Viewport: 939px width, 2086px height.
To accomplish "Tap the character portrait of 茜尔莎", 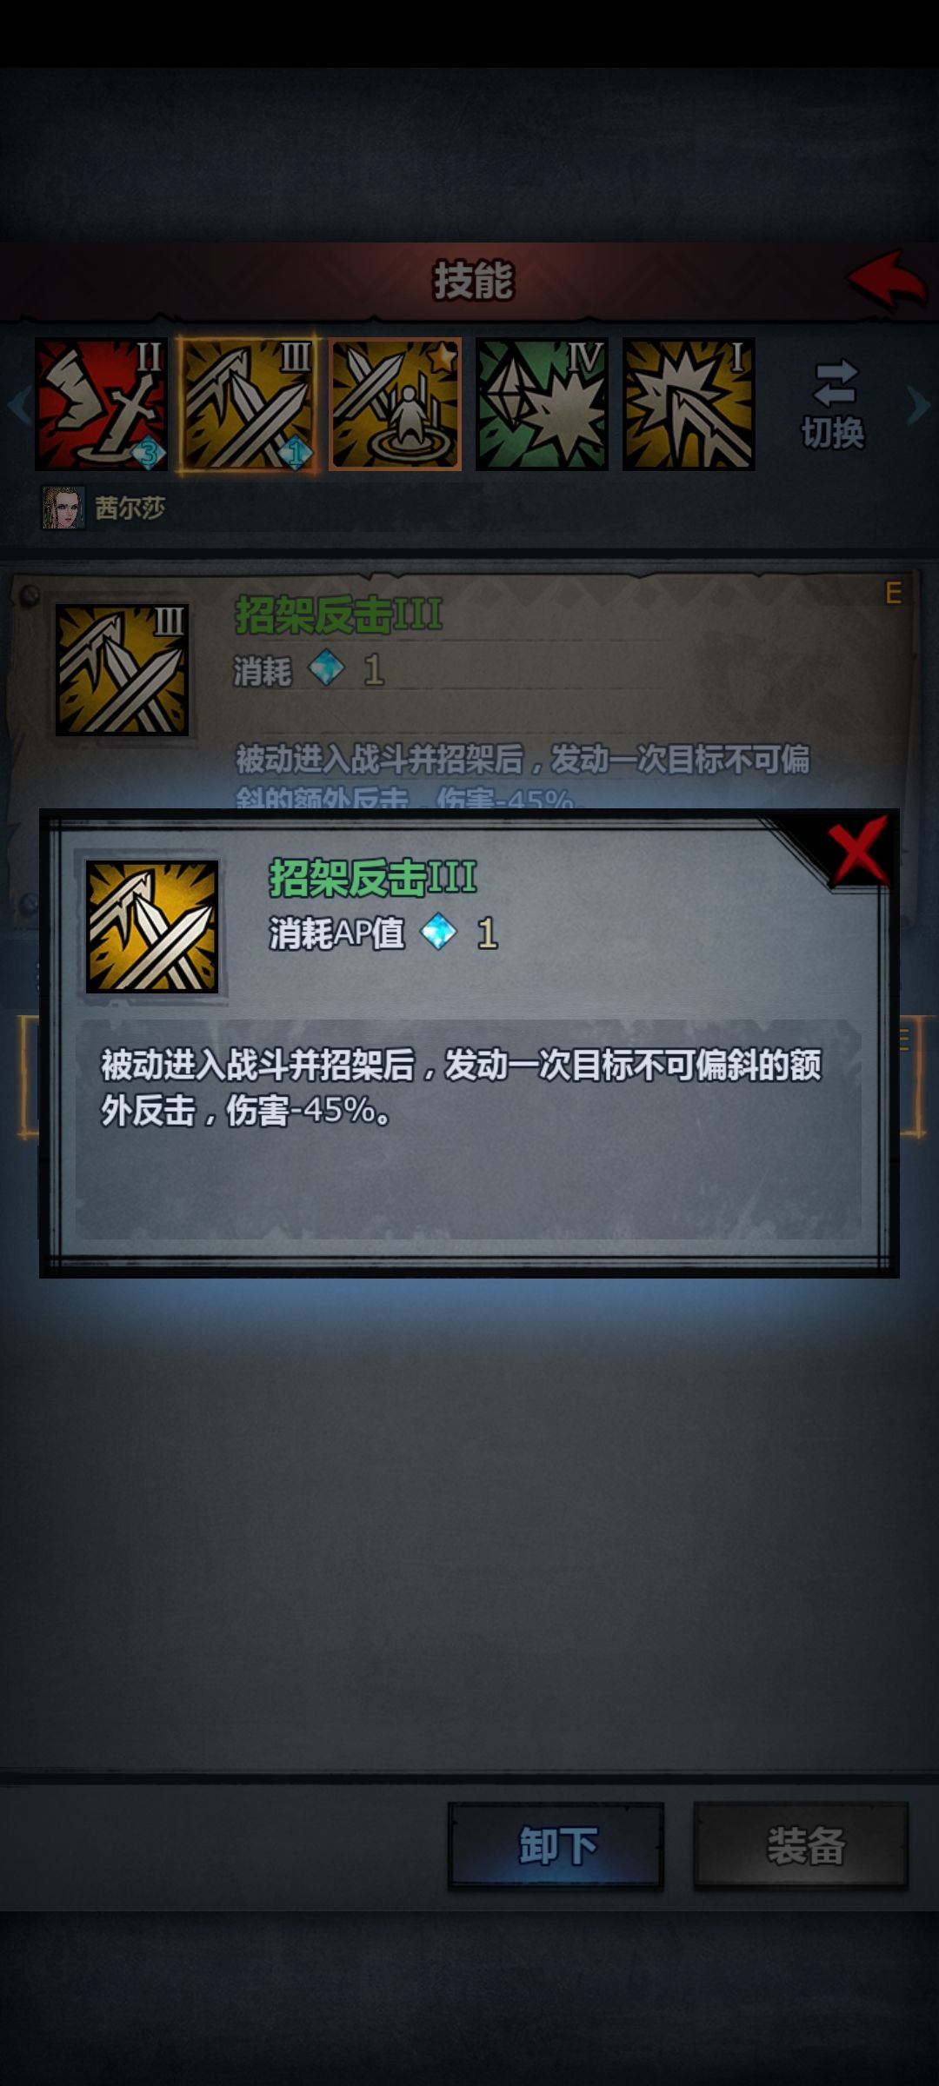I will point(63,508).
